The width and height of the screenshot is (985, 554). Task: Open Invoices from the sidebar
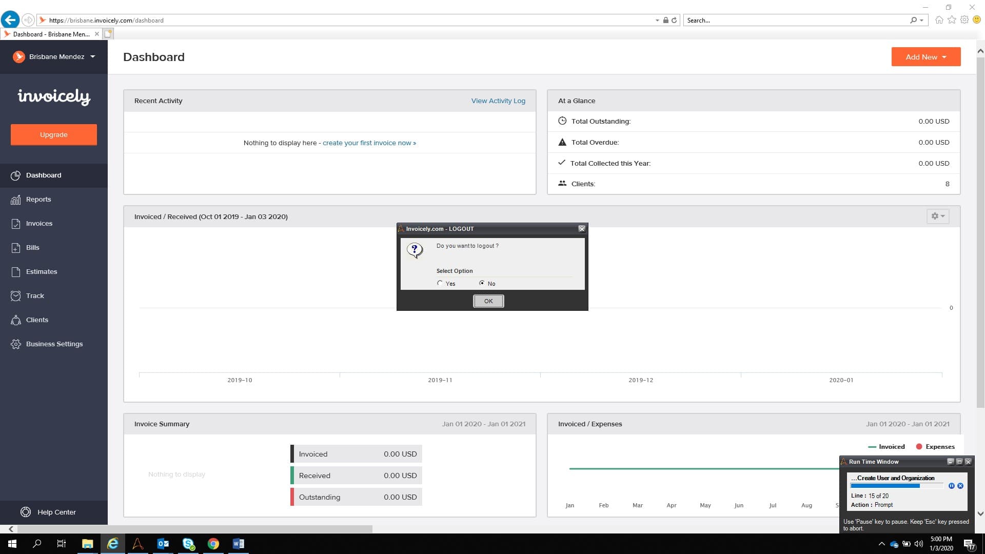pos(54,224)
